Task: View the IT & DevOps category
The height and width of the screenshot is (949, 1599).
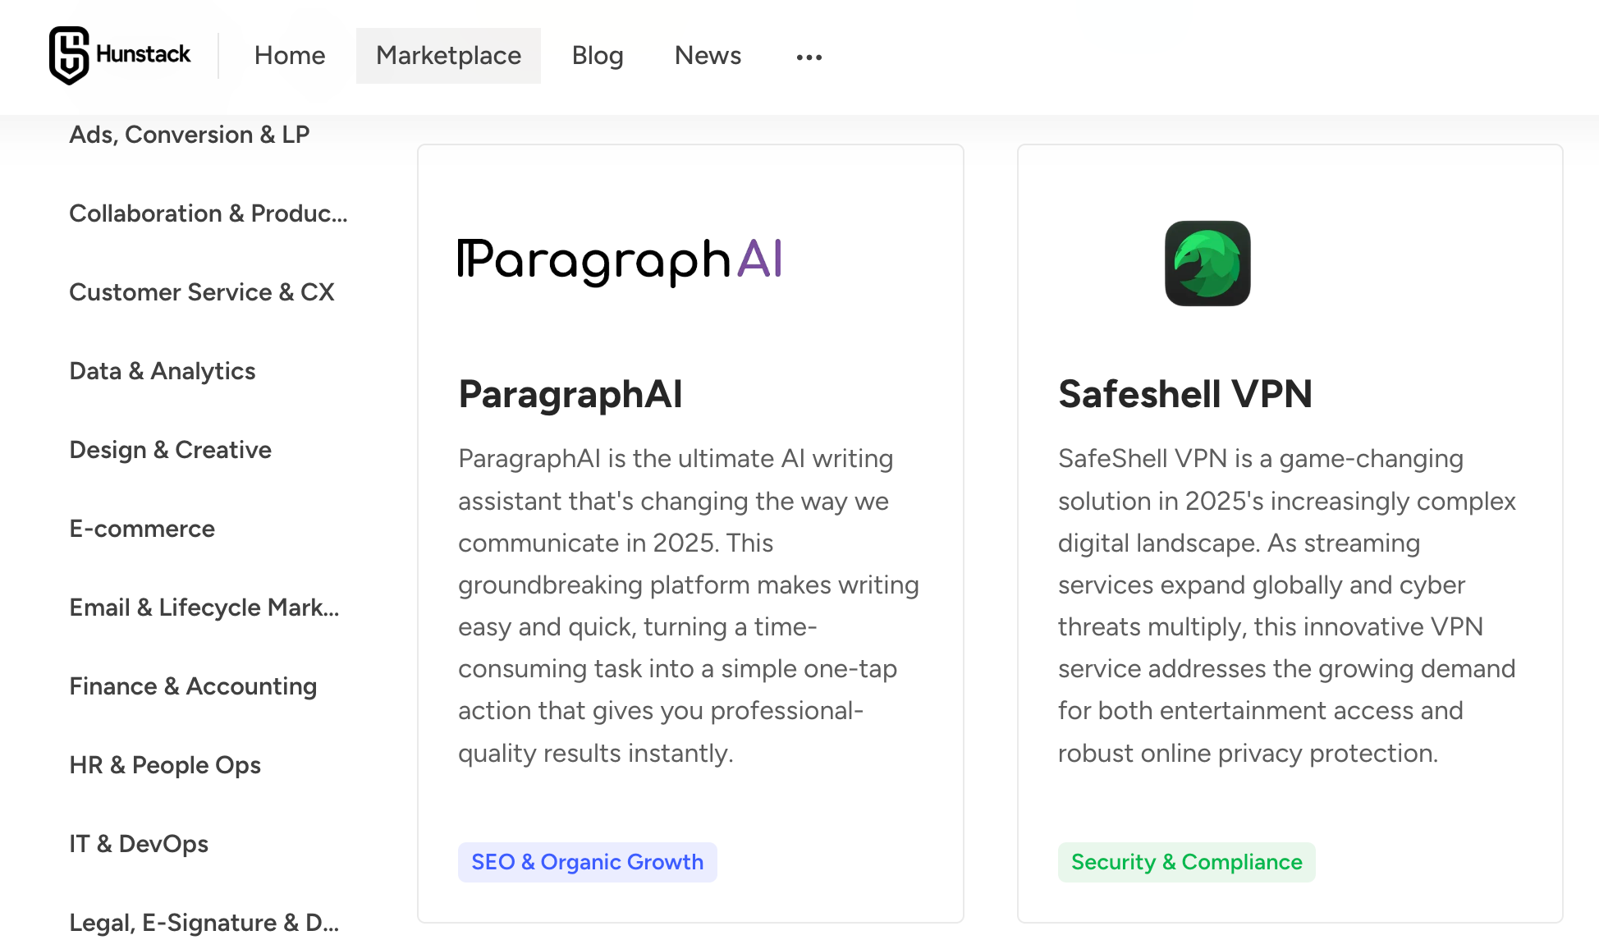Action: click(139, 844)
